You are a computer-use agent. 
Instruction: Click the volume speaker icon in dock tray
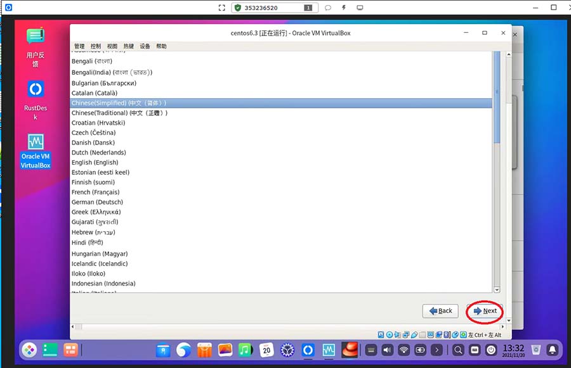click(x=387, y=350)
